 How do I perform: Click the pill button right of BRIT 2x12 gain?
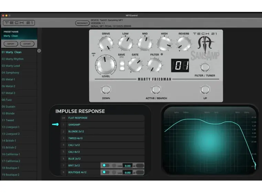pyautogui.click(x=140, y=166)
